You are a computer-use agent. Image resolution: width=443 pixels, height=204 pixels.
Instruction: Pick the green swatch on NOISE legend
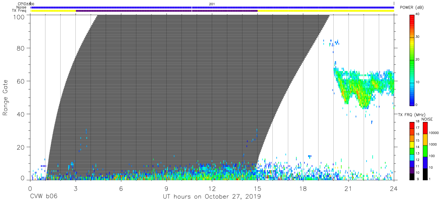(425, 151)
